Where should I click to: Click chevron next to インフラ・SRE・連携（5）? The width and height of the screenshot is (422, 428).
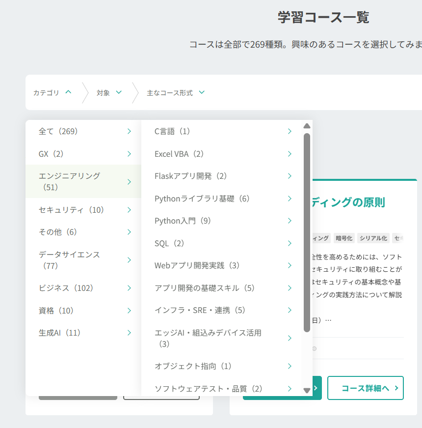coord(290,310)
